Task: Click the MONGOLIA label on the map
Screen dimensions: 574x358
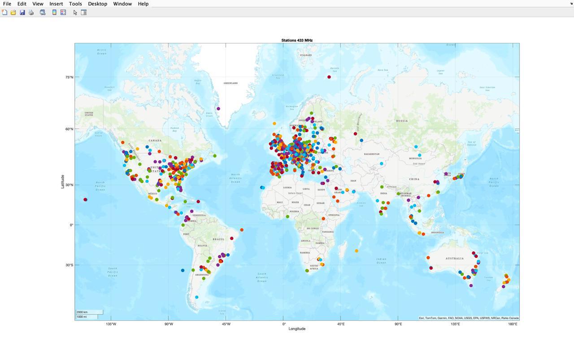Action: point(415,158)
